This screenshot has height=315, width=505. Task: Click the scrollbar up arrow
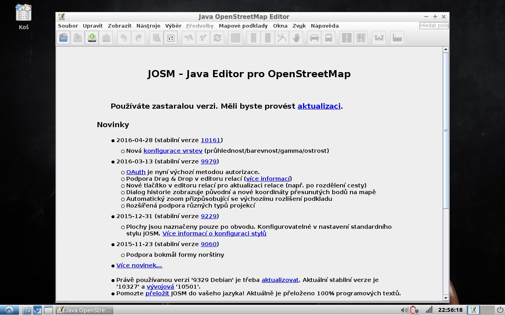click(x=446, y=49)
